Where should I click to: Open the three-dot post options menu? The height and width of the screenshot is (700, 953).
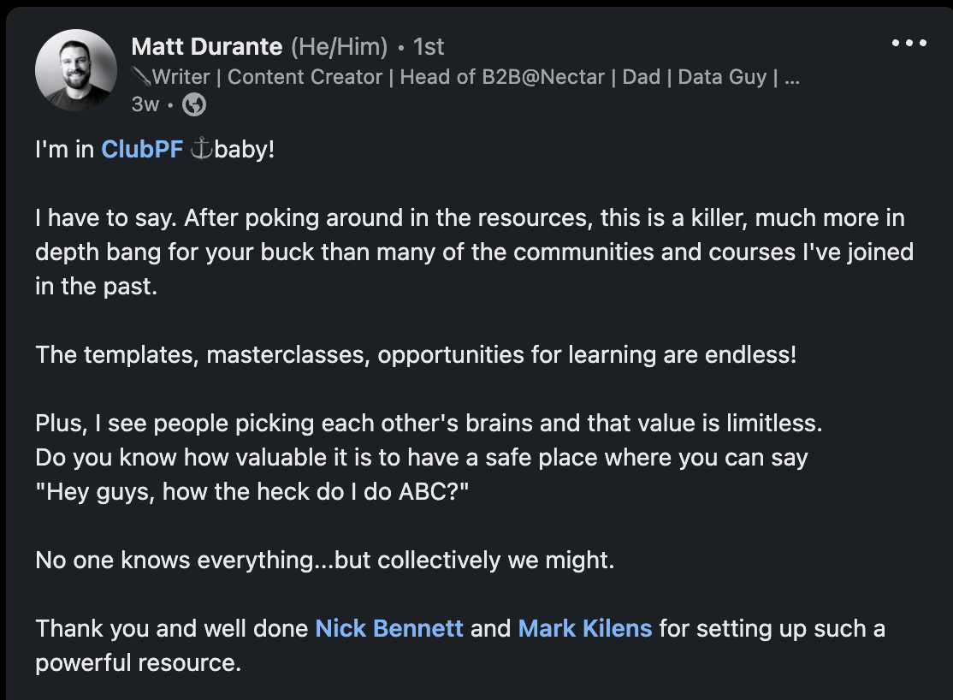coord(909,44)
